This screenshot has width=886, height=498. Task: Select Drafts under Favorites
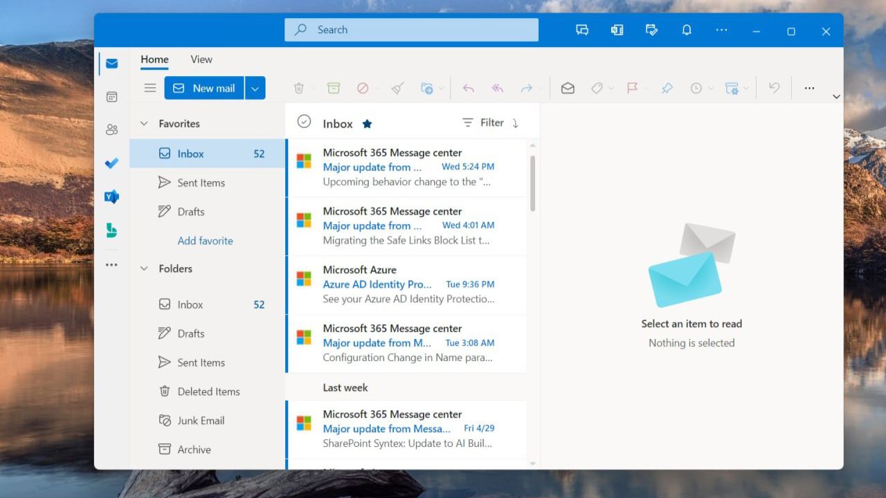point(207,212)
